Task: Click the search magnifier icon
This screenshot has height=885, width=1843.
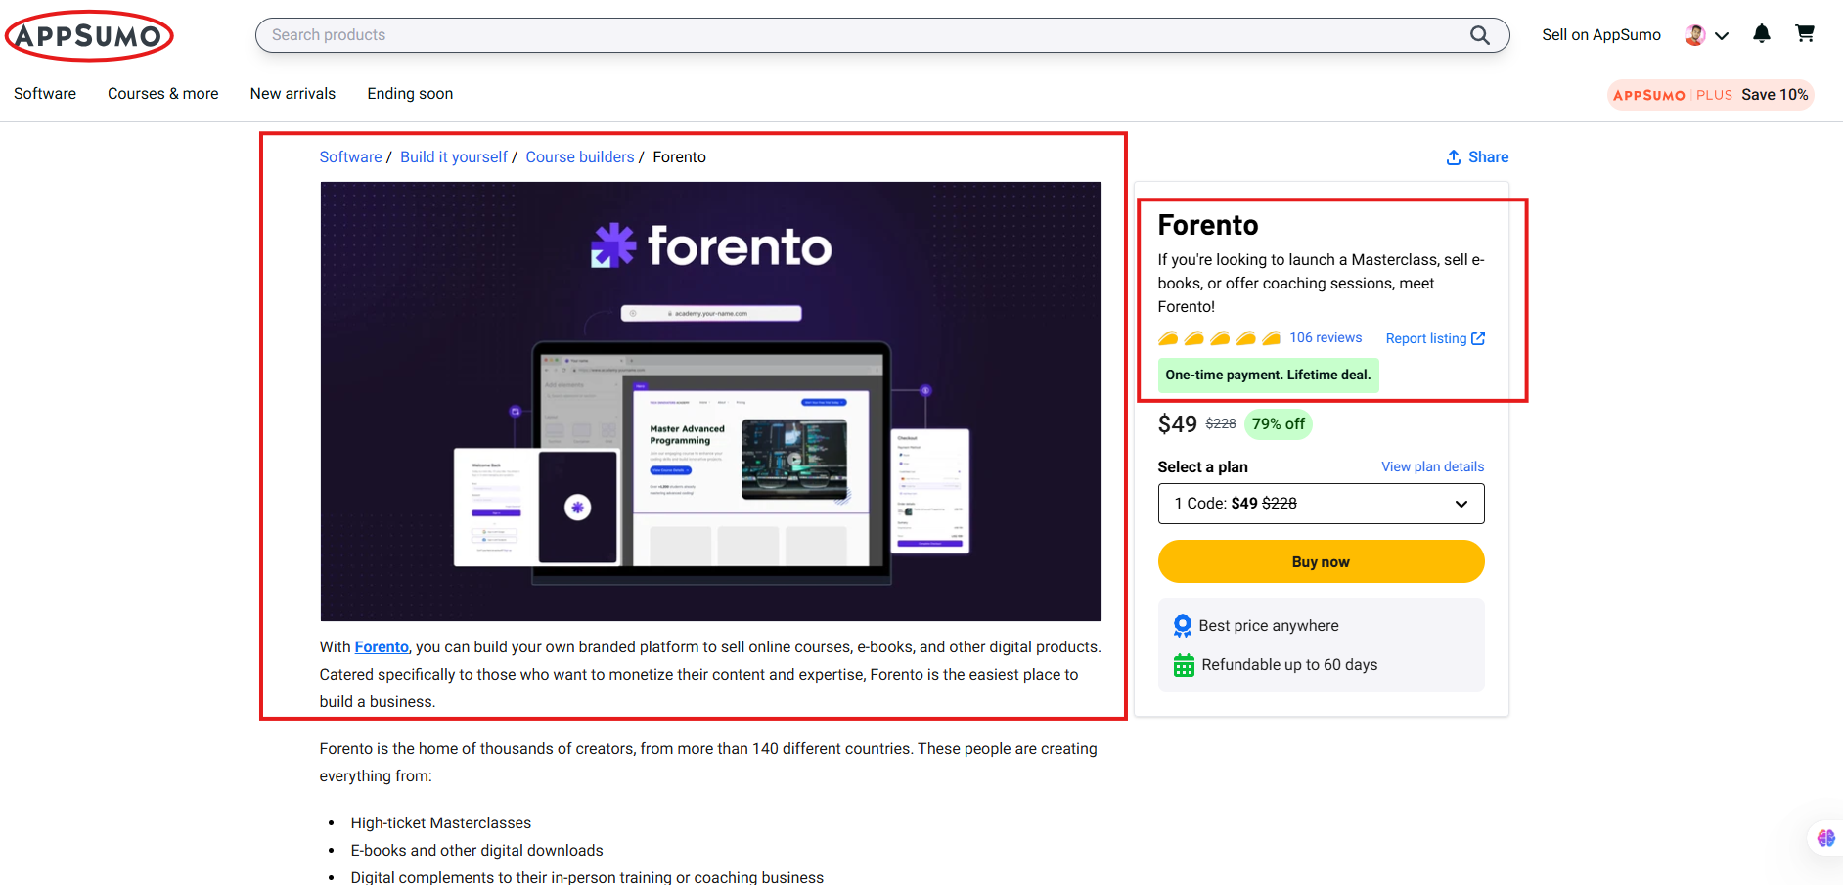Action: (1479, 35)
